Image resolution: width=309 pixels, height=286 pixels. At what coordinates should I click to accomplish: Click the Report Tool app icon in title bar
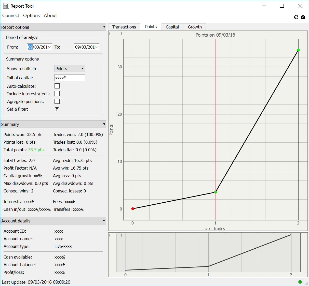pos(6,6)
